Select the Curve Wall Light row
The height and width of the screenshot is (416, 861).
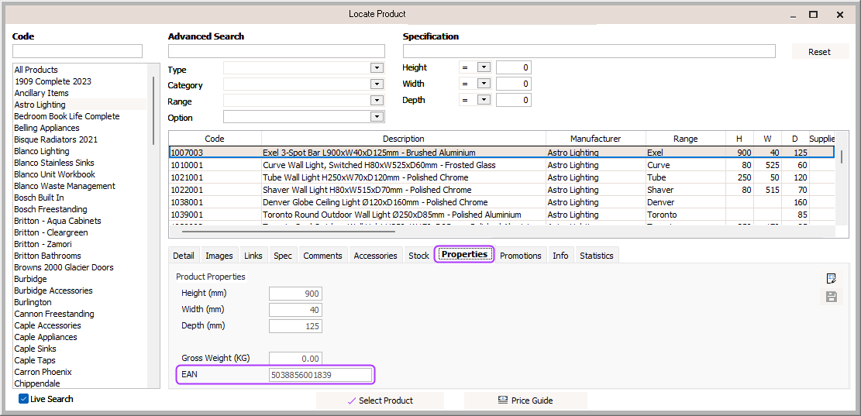502,165
